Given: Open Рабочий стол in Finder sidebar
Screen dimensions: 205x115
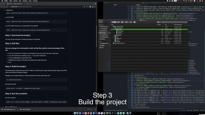Looking at the screenshot, I should coord(104,27).
